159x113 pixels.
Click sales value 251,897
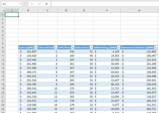32,52
